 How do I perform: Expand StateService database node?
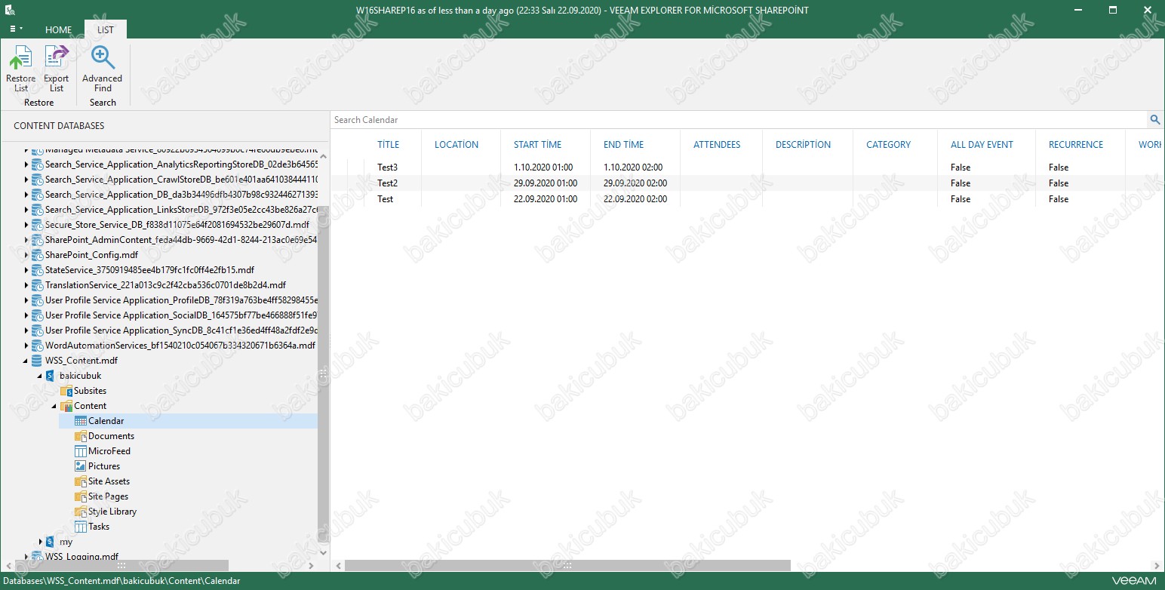[x=26, y=269]
